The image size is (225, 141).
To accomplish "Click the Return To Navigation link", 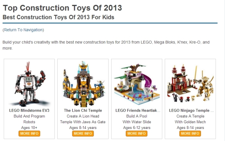I will [23, 30].
